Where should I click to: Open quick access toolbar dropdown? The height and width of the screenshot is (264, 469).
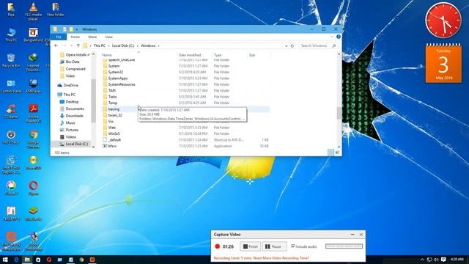coord(76,29)
